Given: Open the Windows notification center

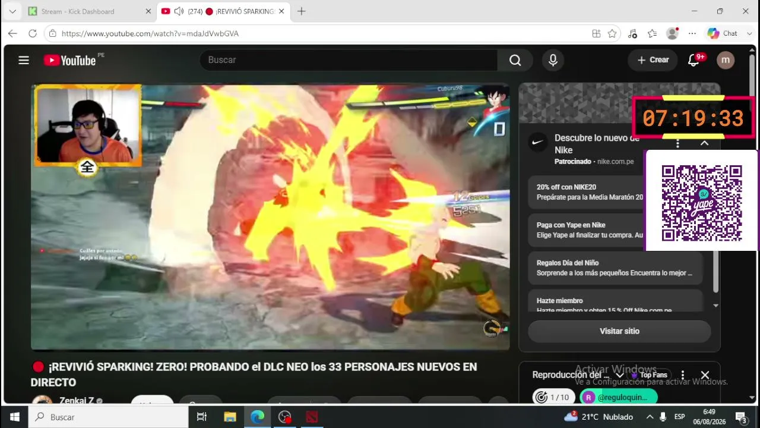Looking at the screenshot, I should tap(741, 417).
